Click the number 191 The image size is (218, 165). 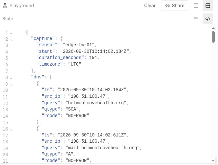tap(93, 58)
